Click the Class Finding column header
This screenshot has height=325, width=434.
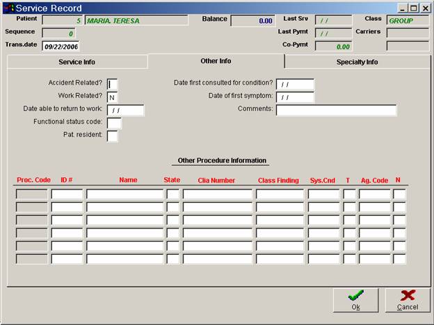(278, 181)
